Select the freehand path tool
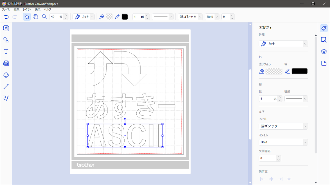The image size is (330, 185). 6,98
